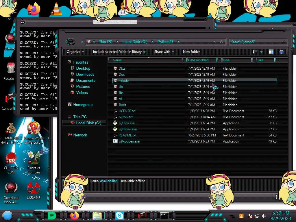Switch to cmd window on taskbar
This screenshot has width=296, height=222.
164,216
